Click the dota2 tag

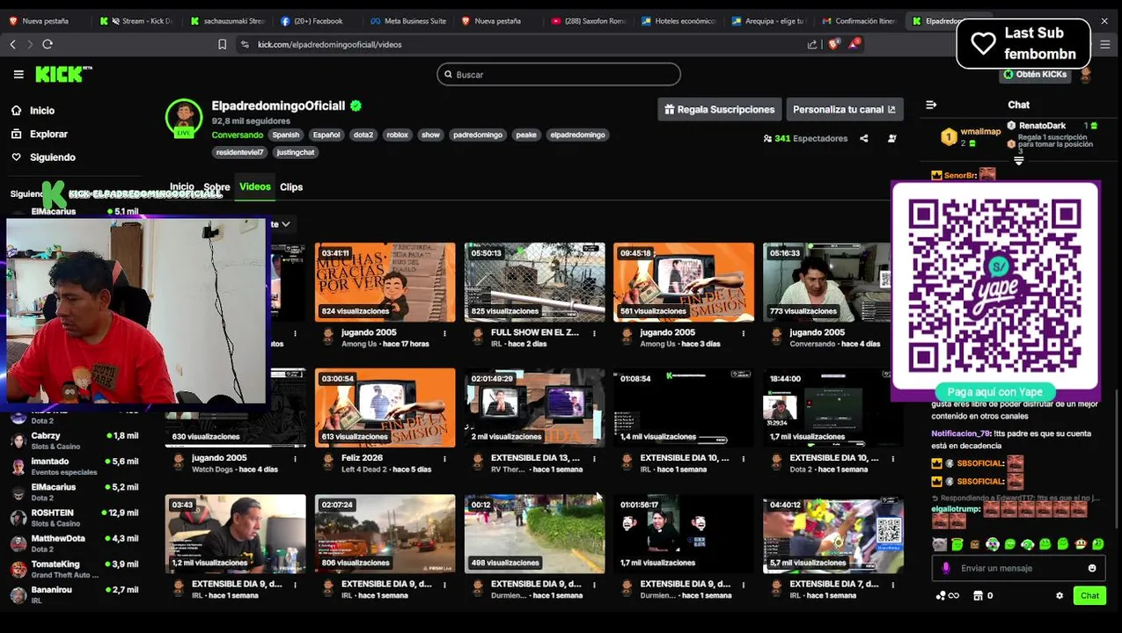(363, 135)
